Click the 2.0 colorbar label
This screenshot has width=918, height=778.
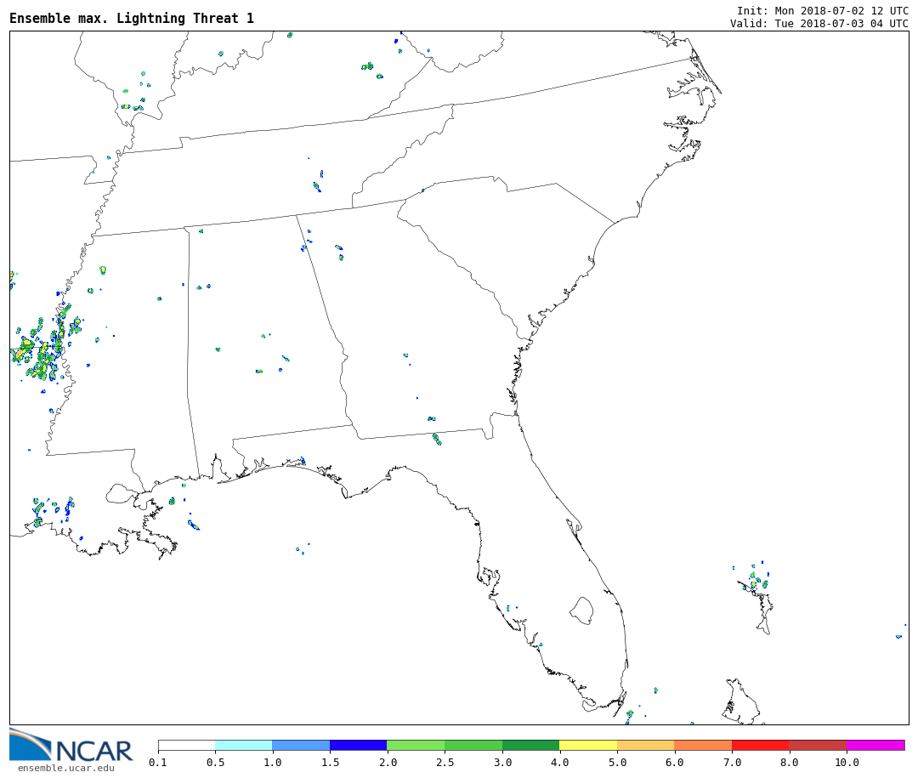point(388,762)
